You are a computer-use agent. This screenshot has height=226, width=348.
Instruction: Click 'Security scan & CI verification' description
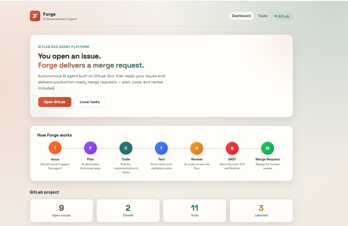(232, 166)
